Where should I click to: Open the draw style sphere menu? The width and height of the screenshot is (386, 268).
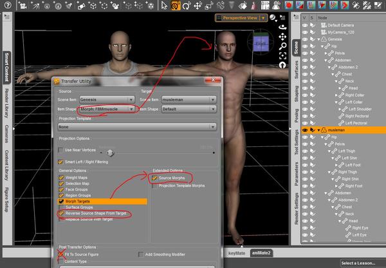[x=273, y=18]
